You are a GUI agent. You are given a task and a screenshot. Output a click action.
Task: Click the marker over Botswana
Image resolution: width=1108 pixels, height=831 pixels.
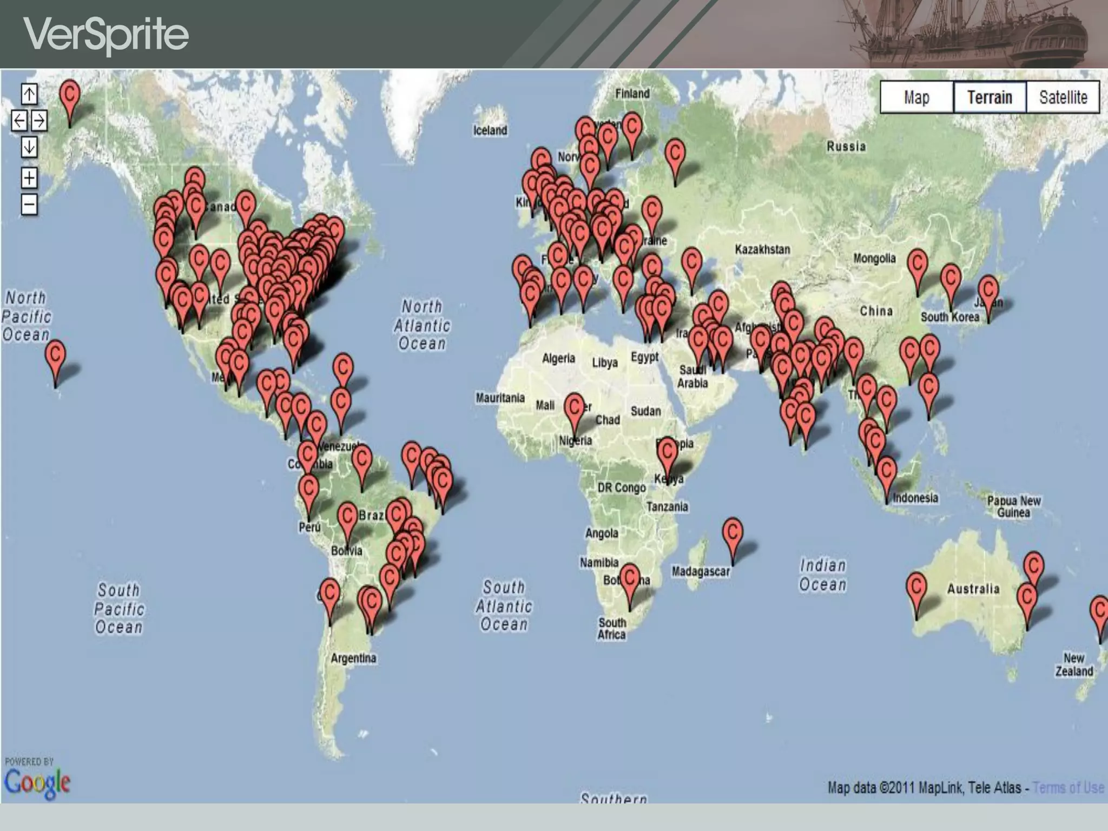click(x=630, y=578)
